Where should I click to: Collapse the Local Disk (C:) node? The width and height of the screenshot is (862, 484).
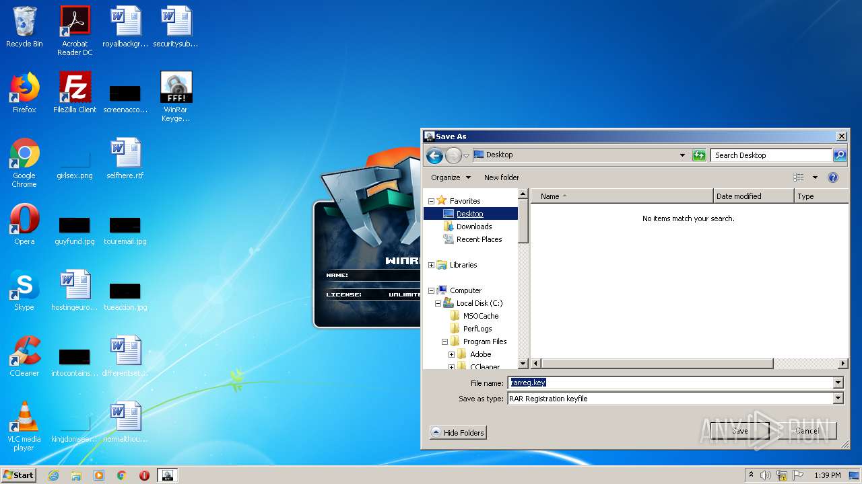[438, 303]
